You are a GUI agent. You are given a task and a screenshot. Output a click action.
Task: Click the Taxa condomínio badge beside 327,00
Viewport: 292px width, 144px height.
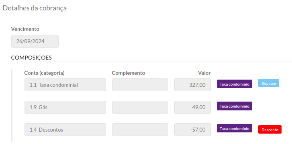pos(235,84)
